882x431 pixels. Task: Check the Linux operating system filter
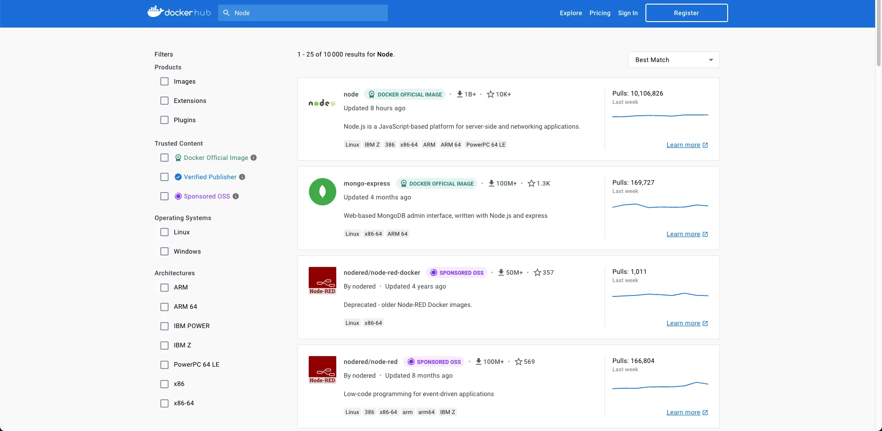pos(164,232)
